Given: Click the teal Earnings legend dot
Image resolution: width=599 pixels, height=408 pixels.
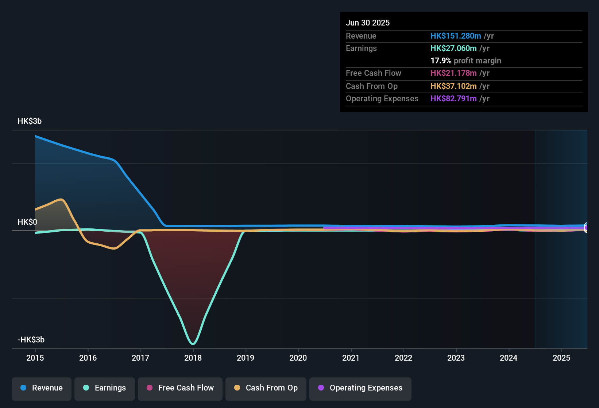Looking at the screenshot, I should [86, 388].
